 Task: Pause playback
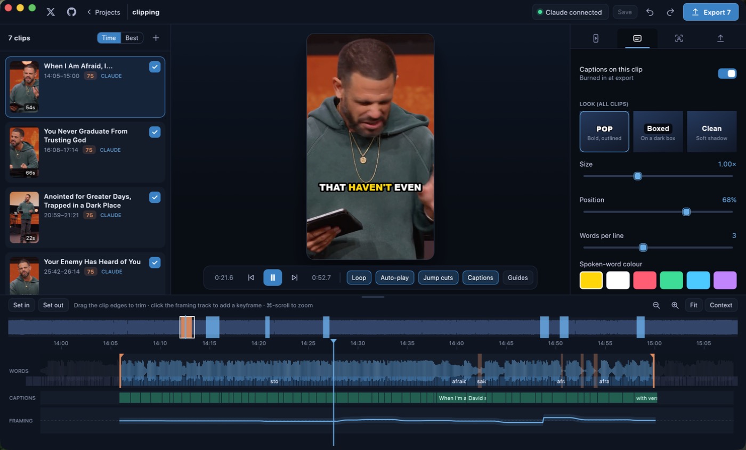pos(272,277)
